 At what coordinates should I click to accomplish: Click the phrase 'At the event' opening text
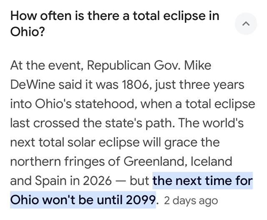[46, 65]
